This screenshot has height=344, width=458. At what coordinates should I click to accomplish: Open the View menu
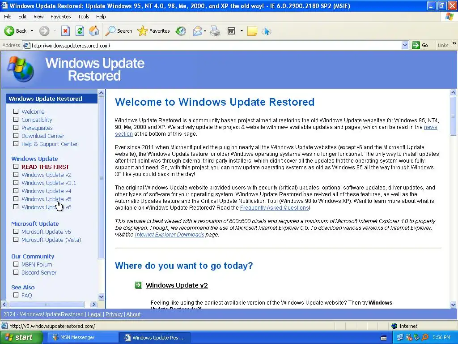[x=38, y=17]
